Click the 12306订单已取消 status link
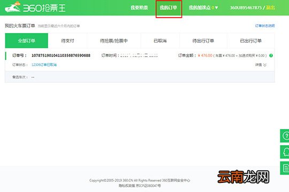The image size is (289, 192). pyautogui.click(x=44, y=65)
